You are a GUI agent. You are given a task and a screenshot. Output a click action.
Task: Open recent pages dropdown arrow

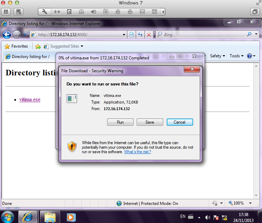[25, 35]
